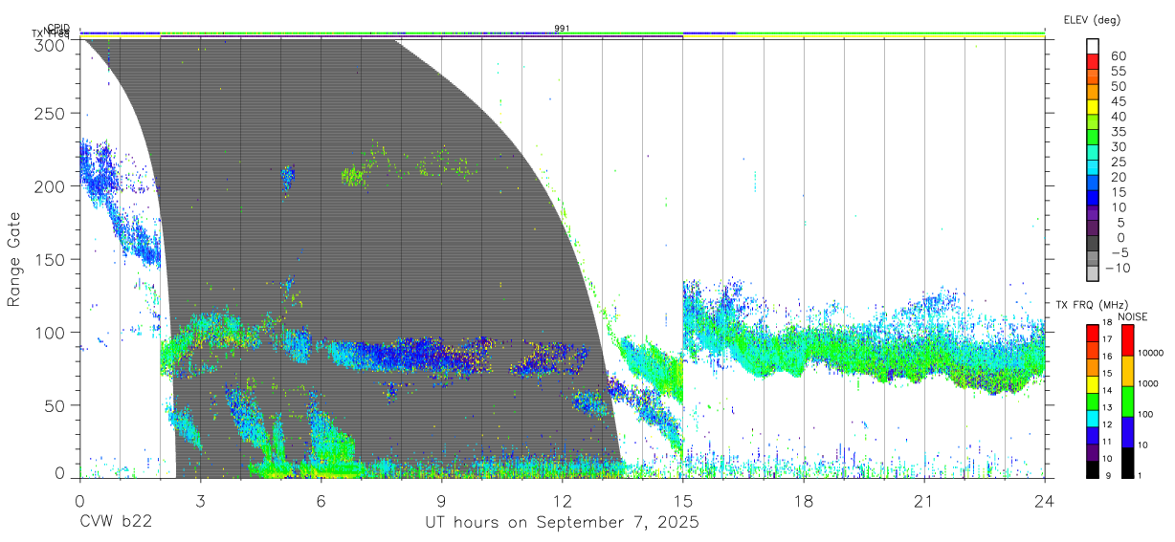Image resolution: width=1175 pixels, height=542 pixels.
Task: Click the '24' tick on the UT hours axis
Action: (x=1044, y=501)
